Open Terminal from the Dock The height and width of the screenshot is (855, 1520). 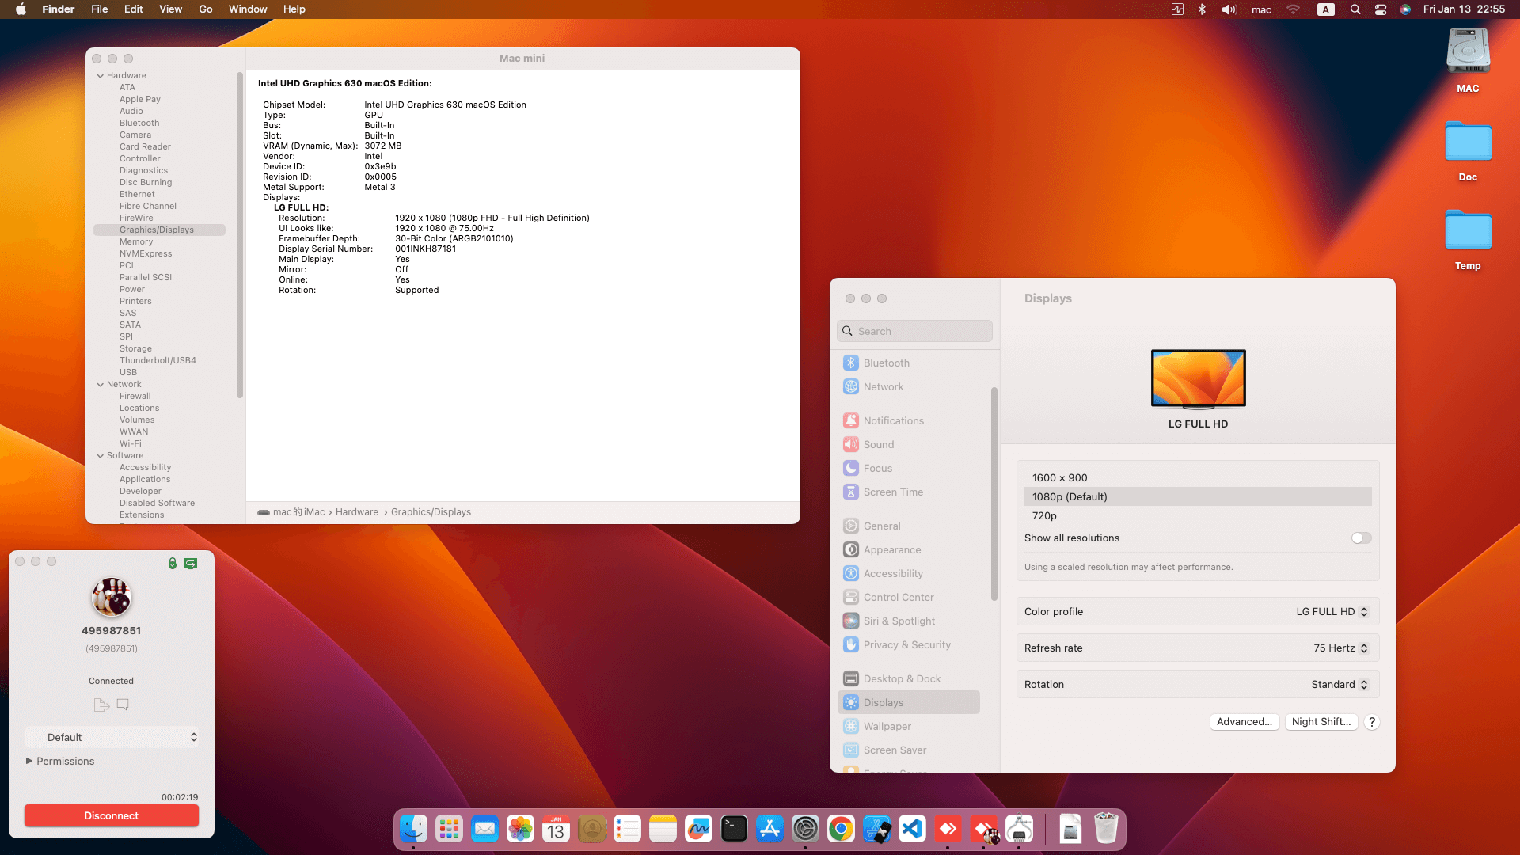point(734,829)
